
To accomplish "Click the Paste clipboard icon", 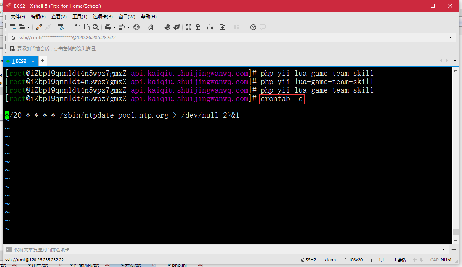I will point(87,27).
